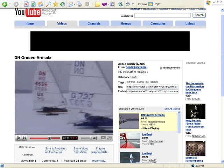Open The Journey is the Destination video link
This screenshot has width=224, height=168.
(x=195, y=88)
